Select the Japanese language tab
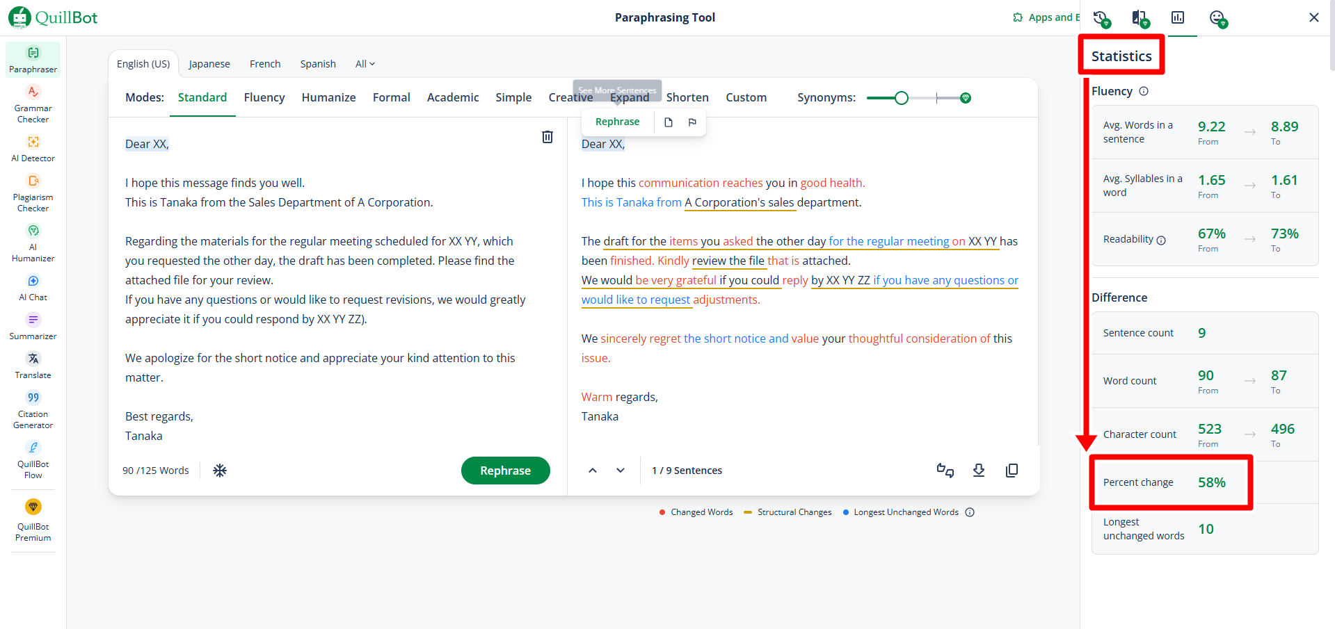This screenshot has width=1335, height=629. point(209,64)
